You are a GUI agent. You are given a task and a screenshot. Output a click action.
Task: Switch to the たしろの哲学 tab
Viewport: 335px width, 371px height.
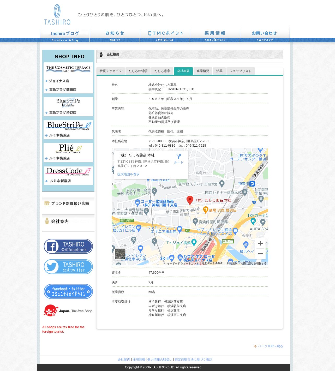click(138, 71)
